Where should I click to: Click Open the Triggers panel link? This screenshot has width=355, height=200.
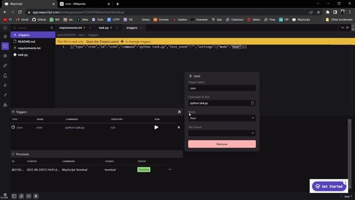(x=102, y=42)
